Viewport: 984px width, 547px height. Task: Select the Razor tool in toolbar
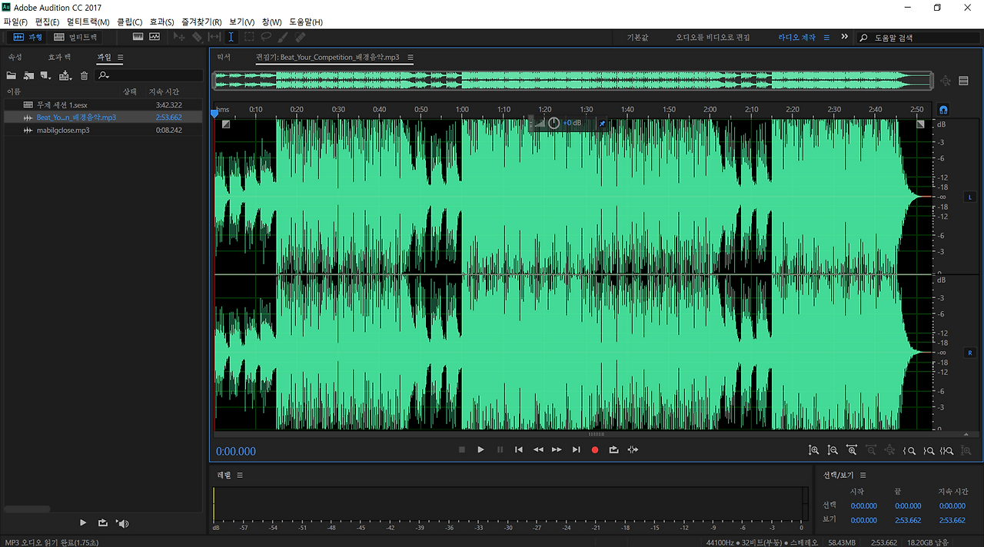point(198,36)
